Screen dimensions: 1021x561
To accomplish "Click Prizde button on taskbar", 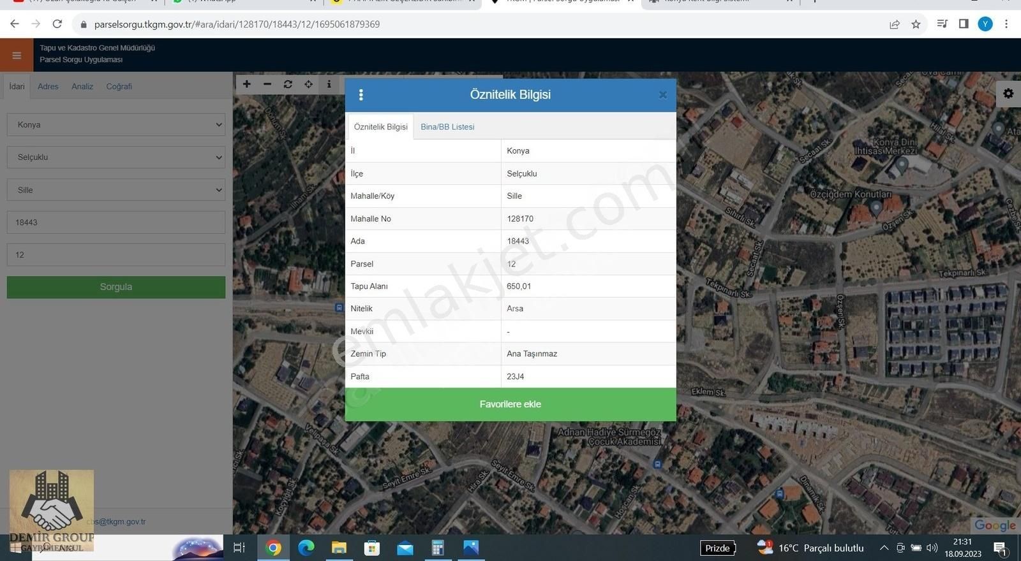I will [x=718, y=548].
